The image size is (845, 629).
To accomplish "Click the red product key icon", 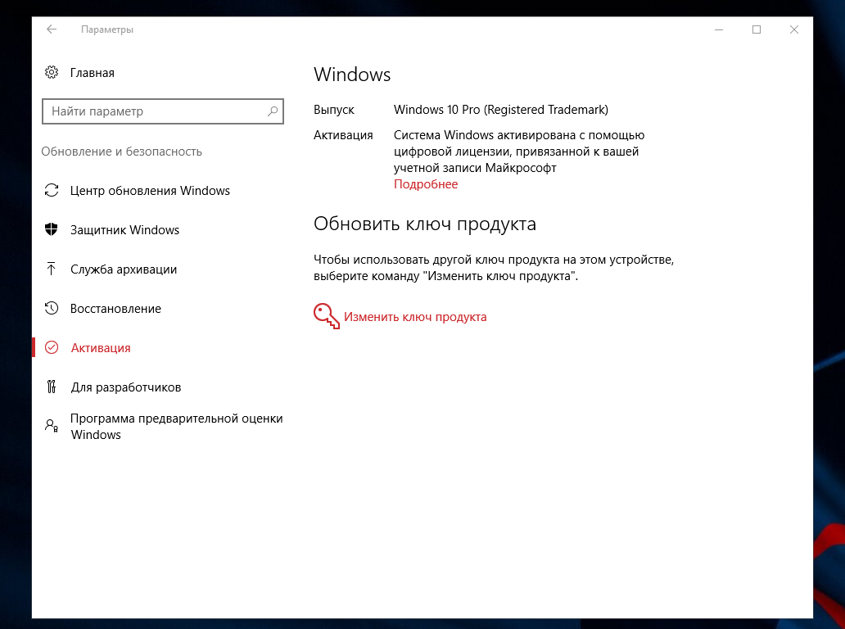I will [327, 316].
